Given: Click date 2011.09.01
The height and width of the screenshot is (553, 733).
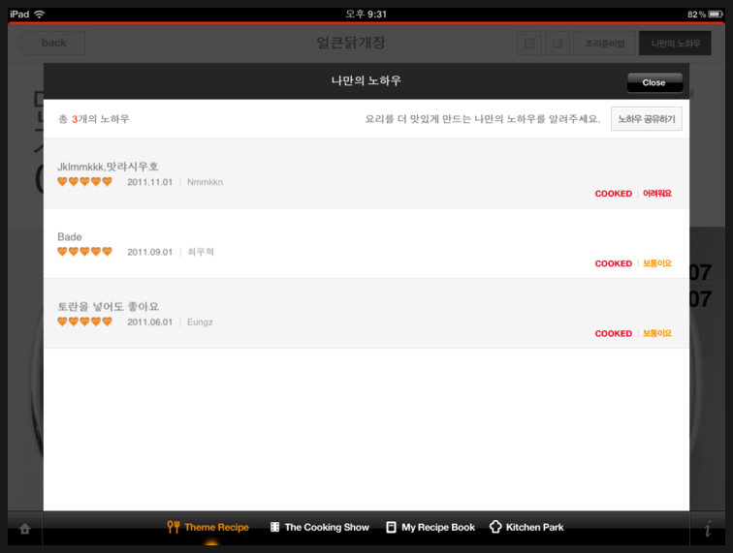Looking at the screenshot, I should (x=149, y=252).
